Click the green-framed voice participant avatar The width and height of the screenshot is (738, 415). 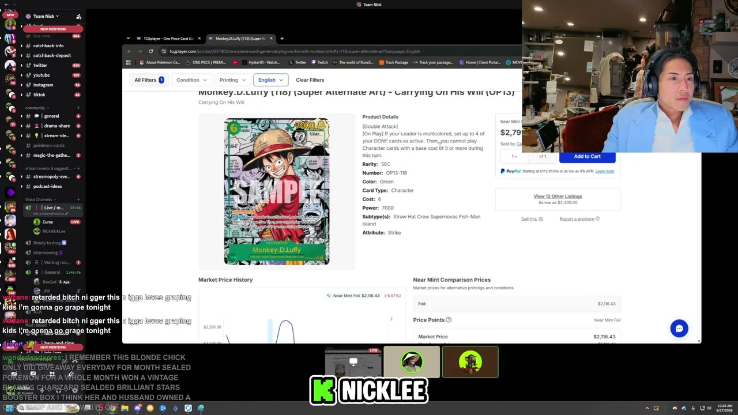pos(470,362)
